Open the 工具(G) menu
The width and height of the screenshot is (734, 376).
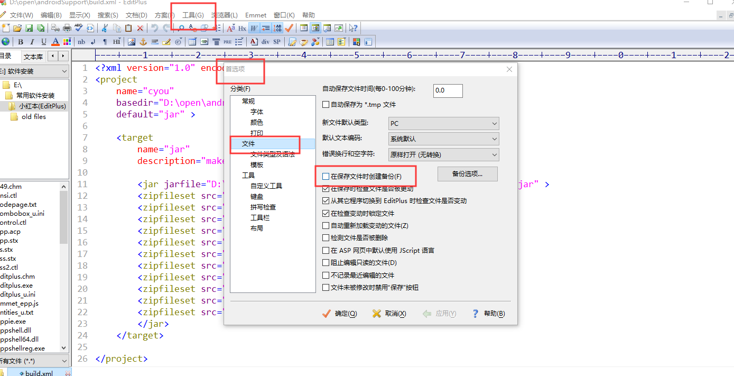193,15
